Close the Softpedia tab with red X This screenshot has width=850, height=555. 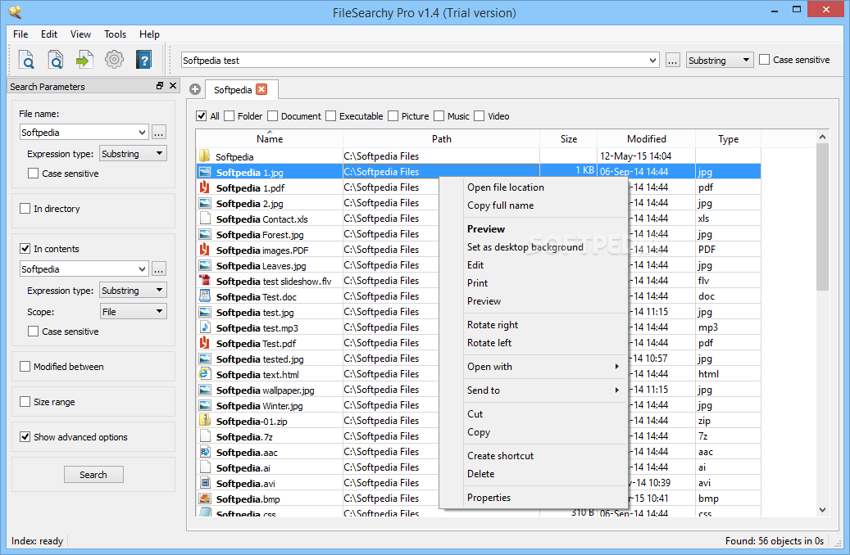261,89
